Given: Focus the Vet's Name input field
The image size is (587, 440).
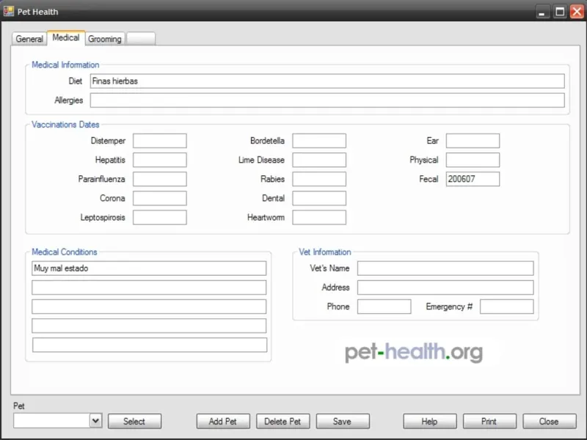Looking at the screenshot, I should (445, 268).
